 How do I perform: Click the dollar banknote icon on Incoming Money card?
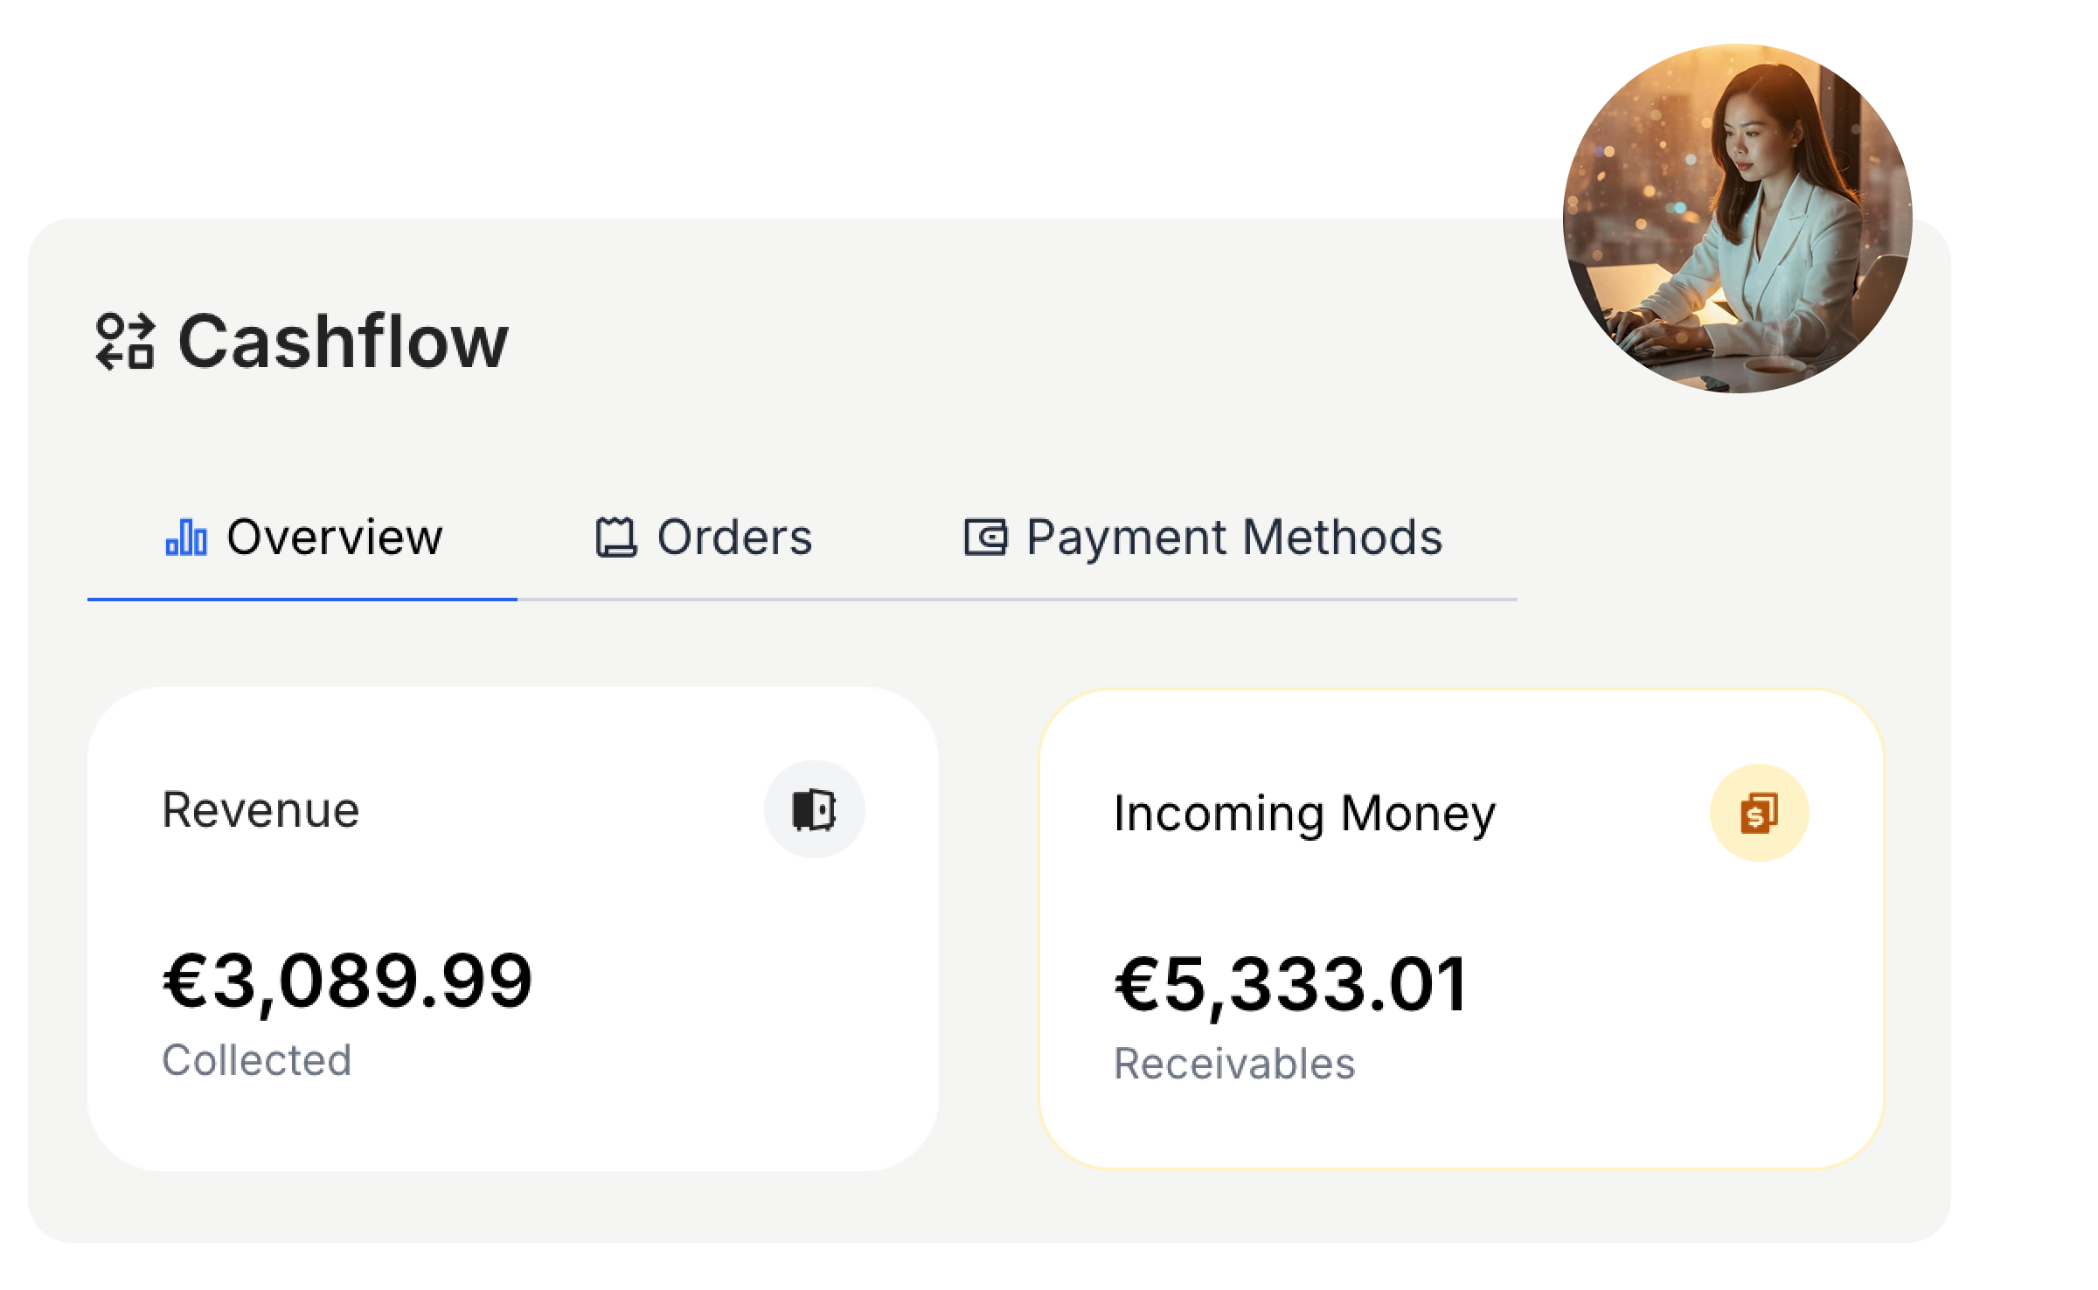pyautogui.click(x=1759, y=811)
